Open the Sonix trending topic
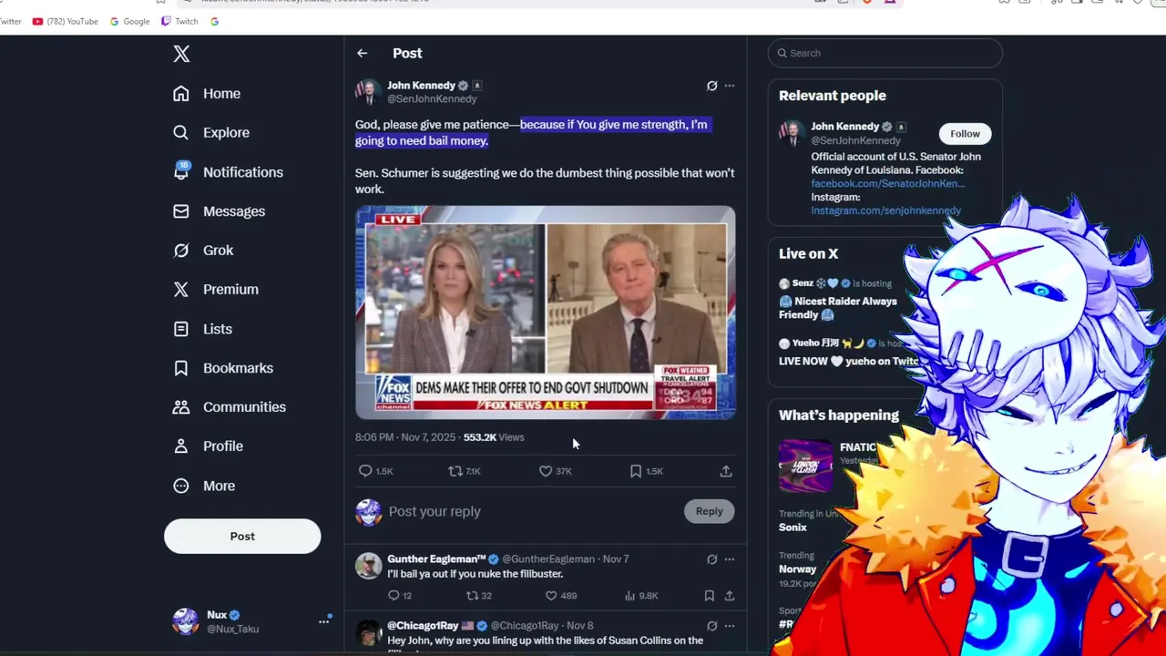Screen dimensions: 1166x656 pos(793,528)
